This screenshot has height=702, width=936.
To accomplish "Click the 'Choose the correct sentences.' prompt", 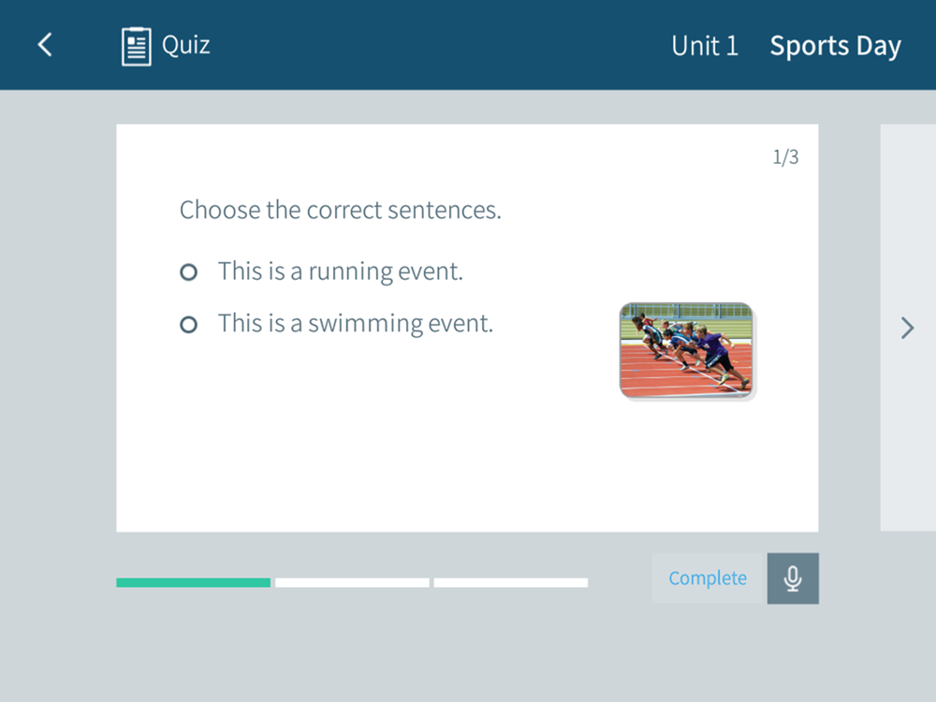I will click(341, 210).
